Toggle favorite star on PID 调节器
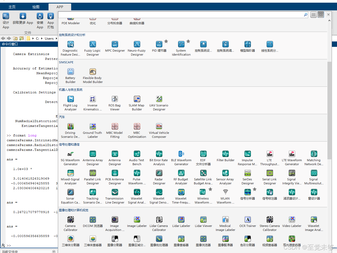The width and height of the screenshot is (337, 253). coord(166,41)
